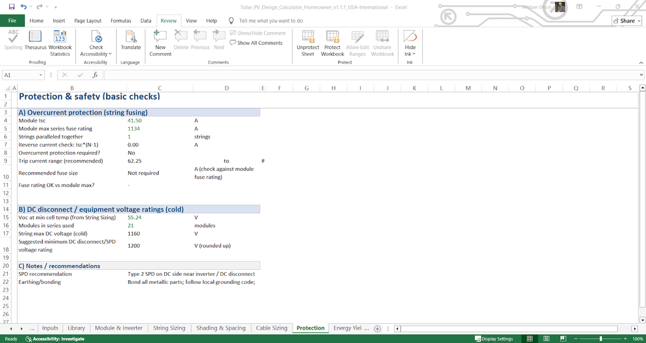Open the Name Box dropdown arrow
The image size is (646, 343).
tap(40, 75)
